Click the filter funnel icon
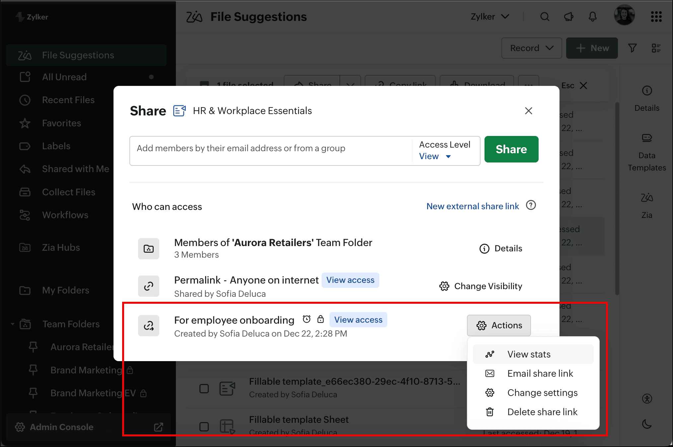The image size is (673, 447). 632,48
